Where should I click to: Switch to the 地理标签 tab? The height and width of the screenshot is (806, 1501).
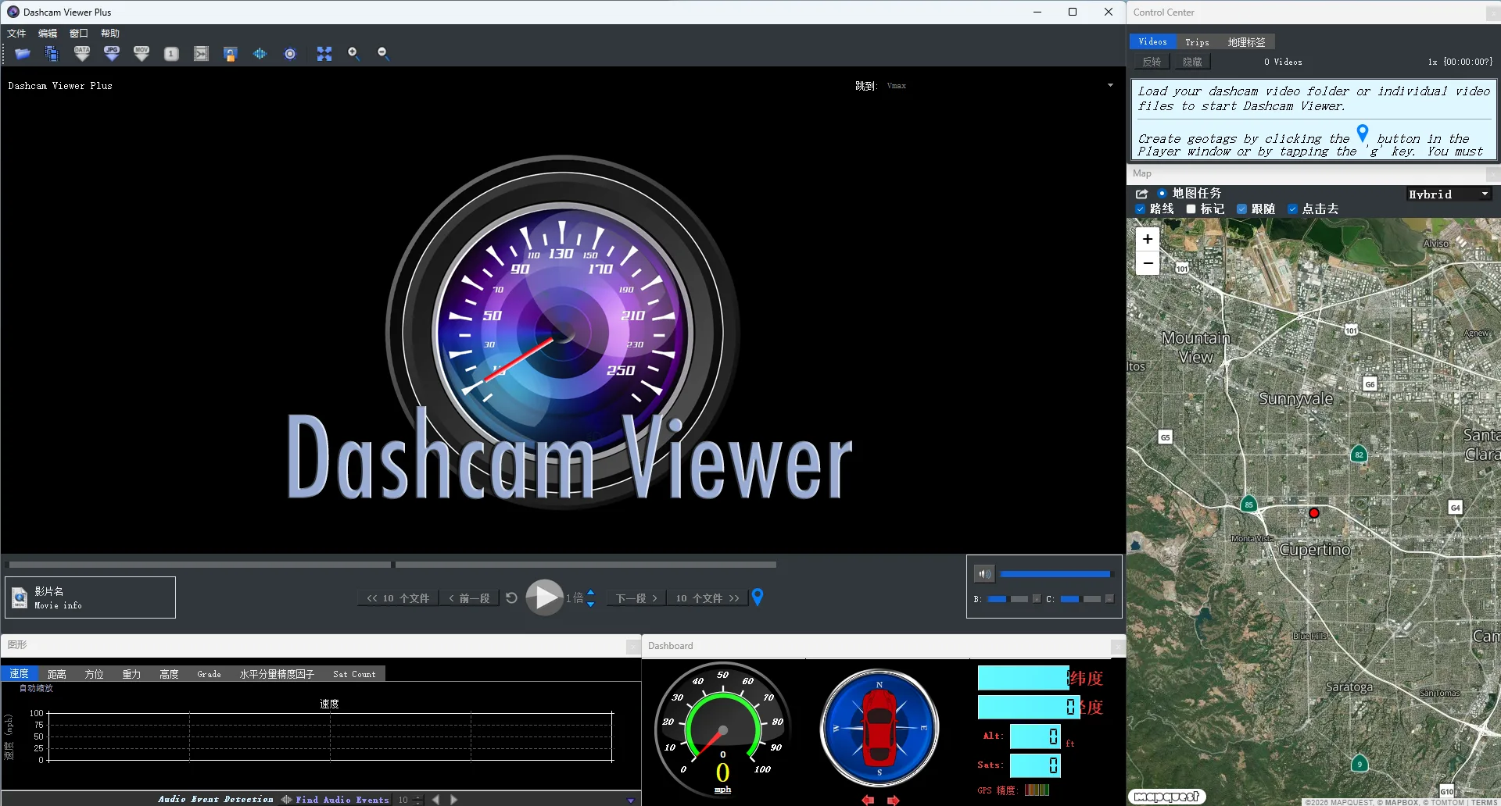pos(1246,42)
